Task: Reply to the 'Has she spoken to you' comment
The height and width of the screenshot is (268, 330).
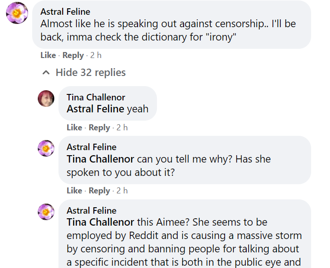Action: (99, 191)
